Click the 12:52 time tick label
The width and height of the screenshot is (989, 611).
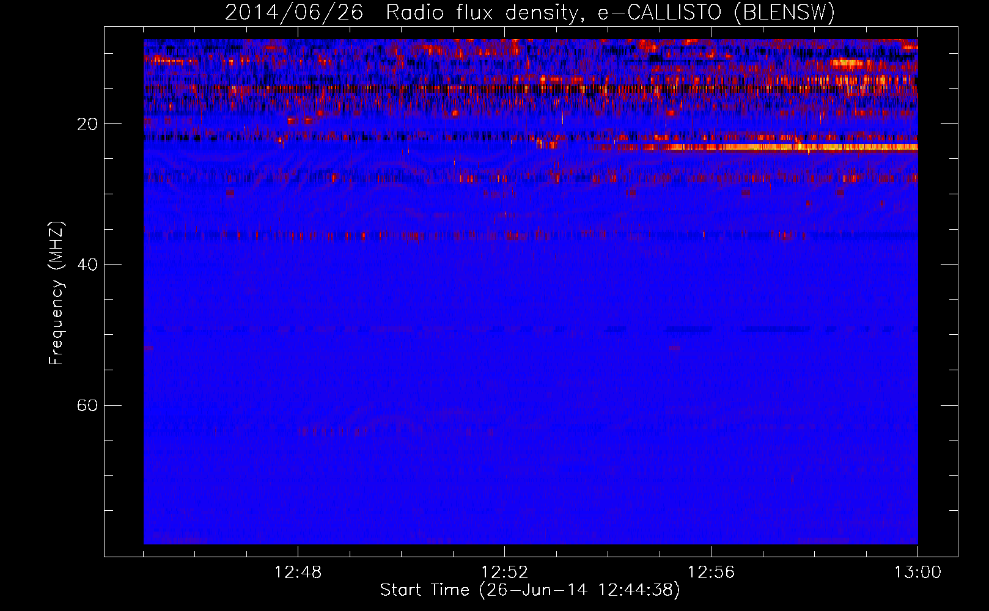point(504,573)
